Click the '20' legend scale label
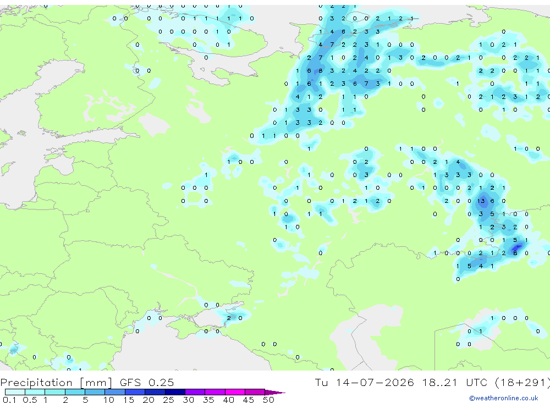Image resolution: width=550 pixels, height=403 pixels. (x=148, y=400)
